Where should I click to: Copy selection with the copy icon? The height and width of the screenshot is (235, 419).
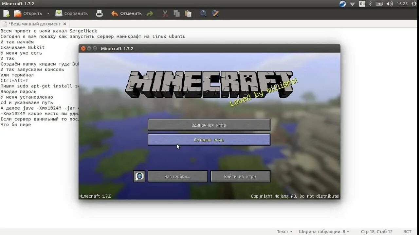pyautogui.click(x=177, y=13)
